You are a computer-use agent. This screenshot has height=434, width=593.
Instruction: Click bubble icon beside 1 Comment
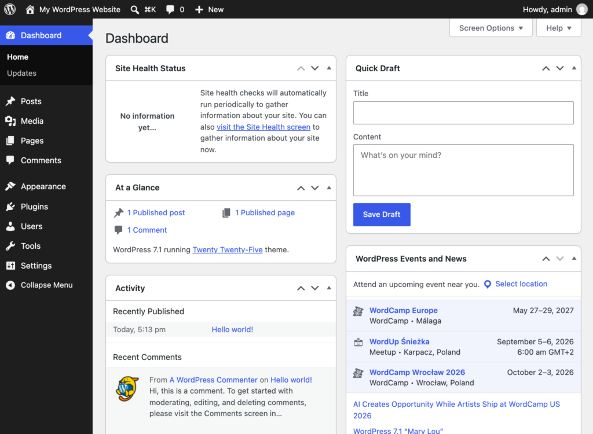click(118, 230)
